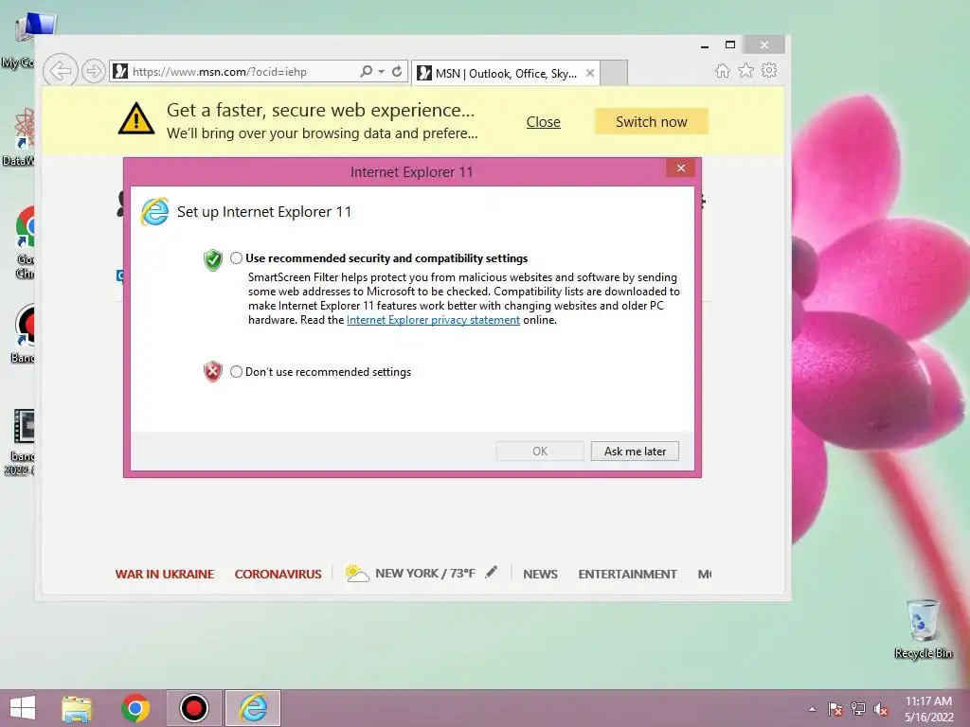Select the Google Chrome desktop shortcut

(25, 243)
